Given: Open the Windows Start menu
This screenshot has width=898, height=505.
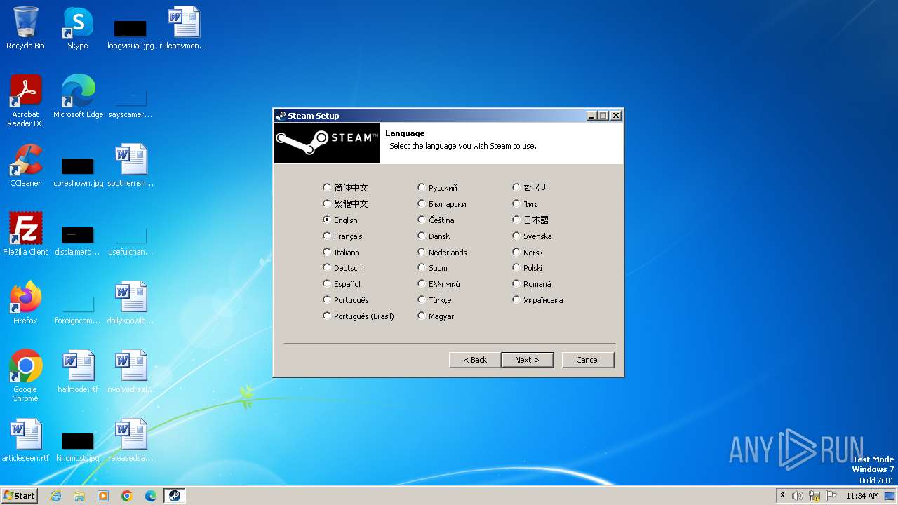Looking at the screenshot, I should point(19,496).
